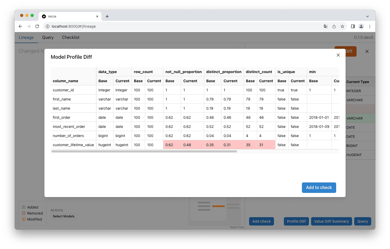Open Chrome's three-dot menu
This screenshot has width=390, height=249.
click(x=370, y=26)
